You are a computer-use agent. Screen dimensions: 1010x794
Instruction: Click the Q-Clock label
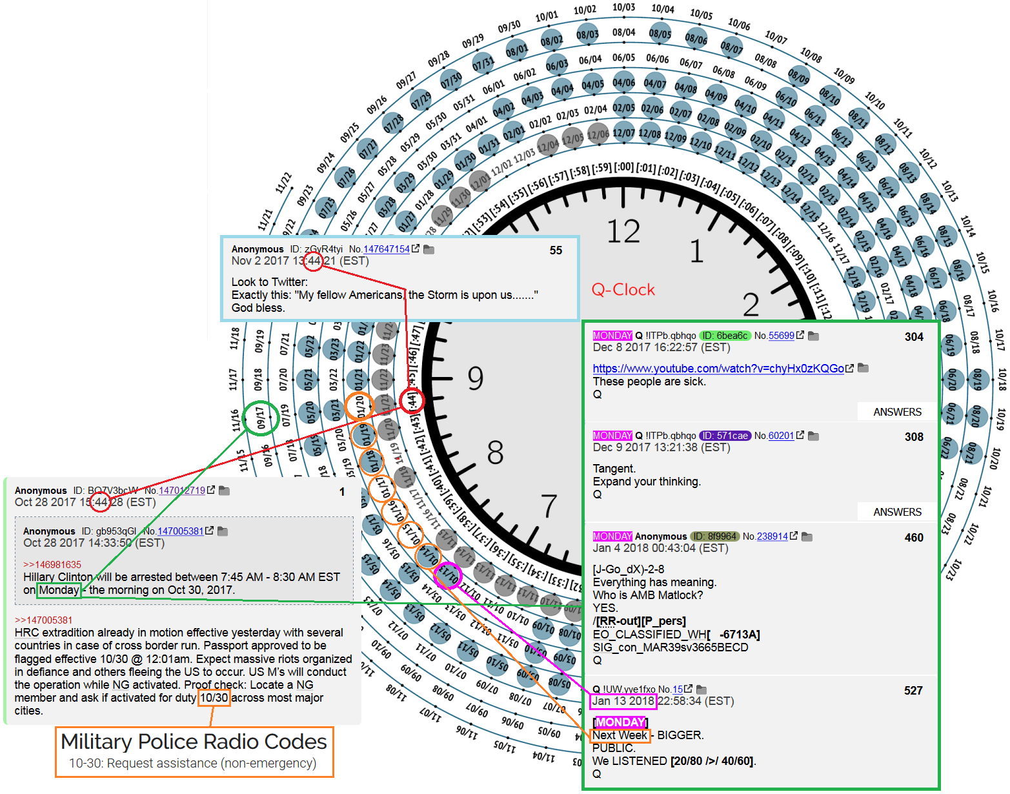pos(623,290)
